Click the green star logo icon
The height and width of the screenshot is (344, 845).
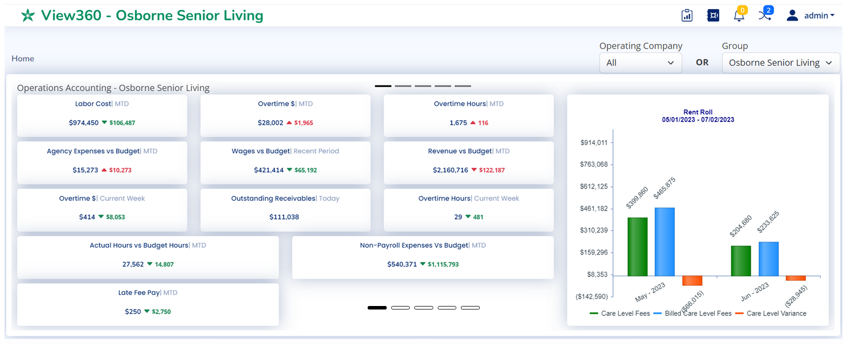pos(28,15)
